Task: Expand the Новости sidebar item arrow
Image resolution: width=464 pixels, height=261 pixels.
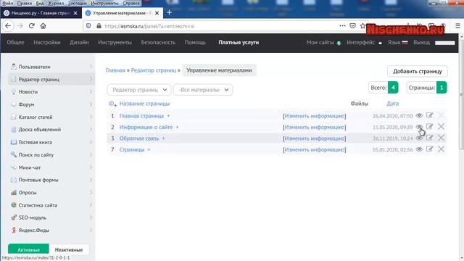Action: pyautogui.click(x=91, y=92)
